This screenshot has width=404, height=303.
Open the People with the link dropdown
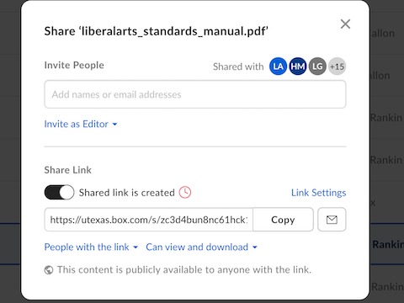coord(91,247)
